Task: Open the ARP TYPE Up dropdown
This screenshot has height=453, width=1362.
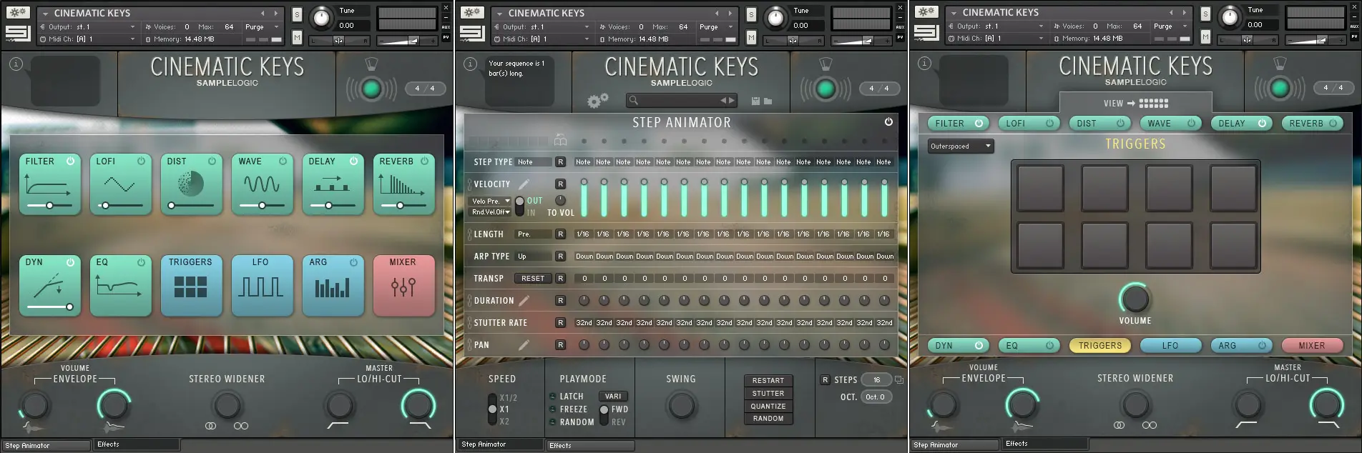Action: (534, 257)
